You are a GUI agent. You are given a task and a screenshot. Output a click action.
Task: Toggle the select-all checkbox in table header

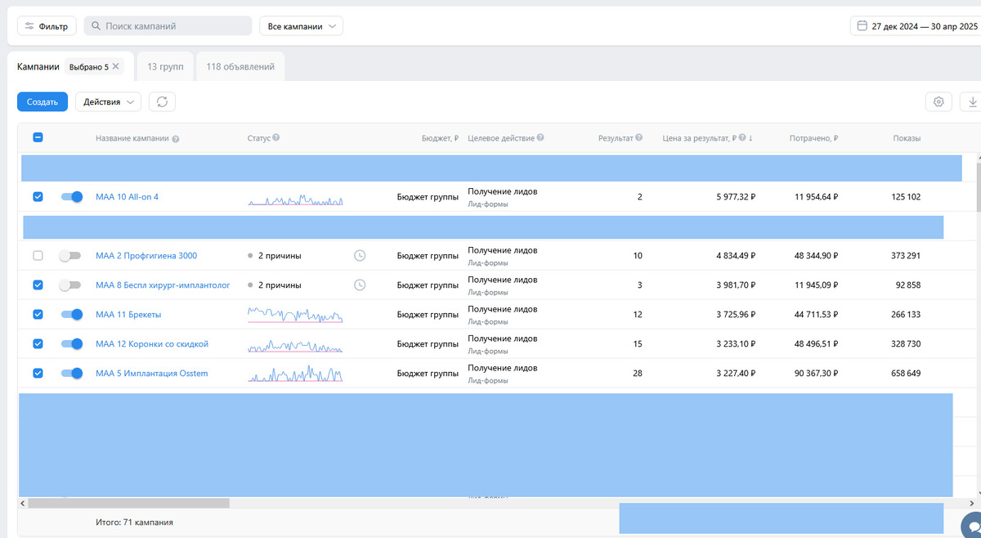(x=38, y=138)
